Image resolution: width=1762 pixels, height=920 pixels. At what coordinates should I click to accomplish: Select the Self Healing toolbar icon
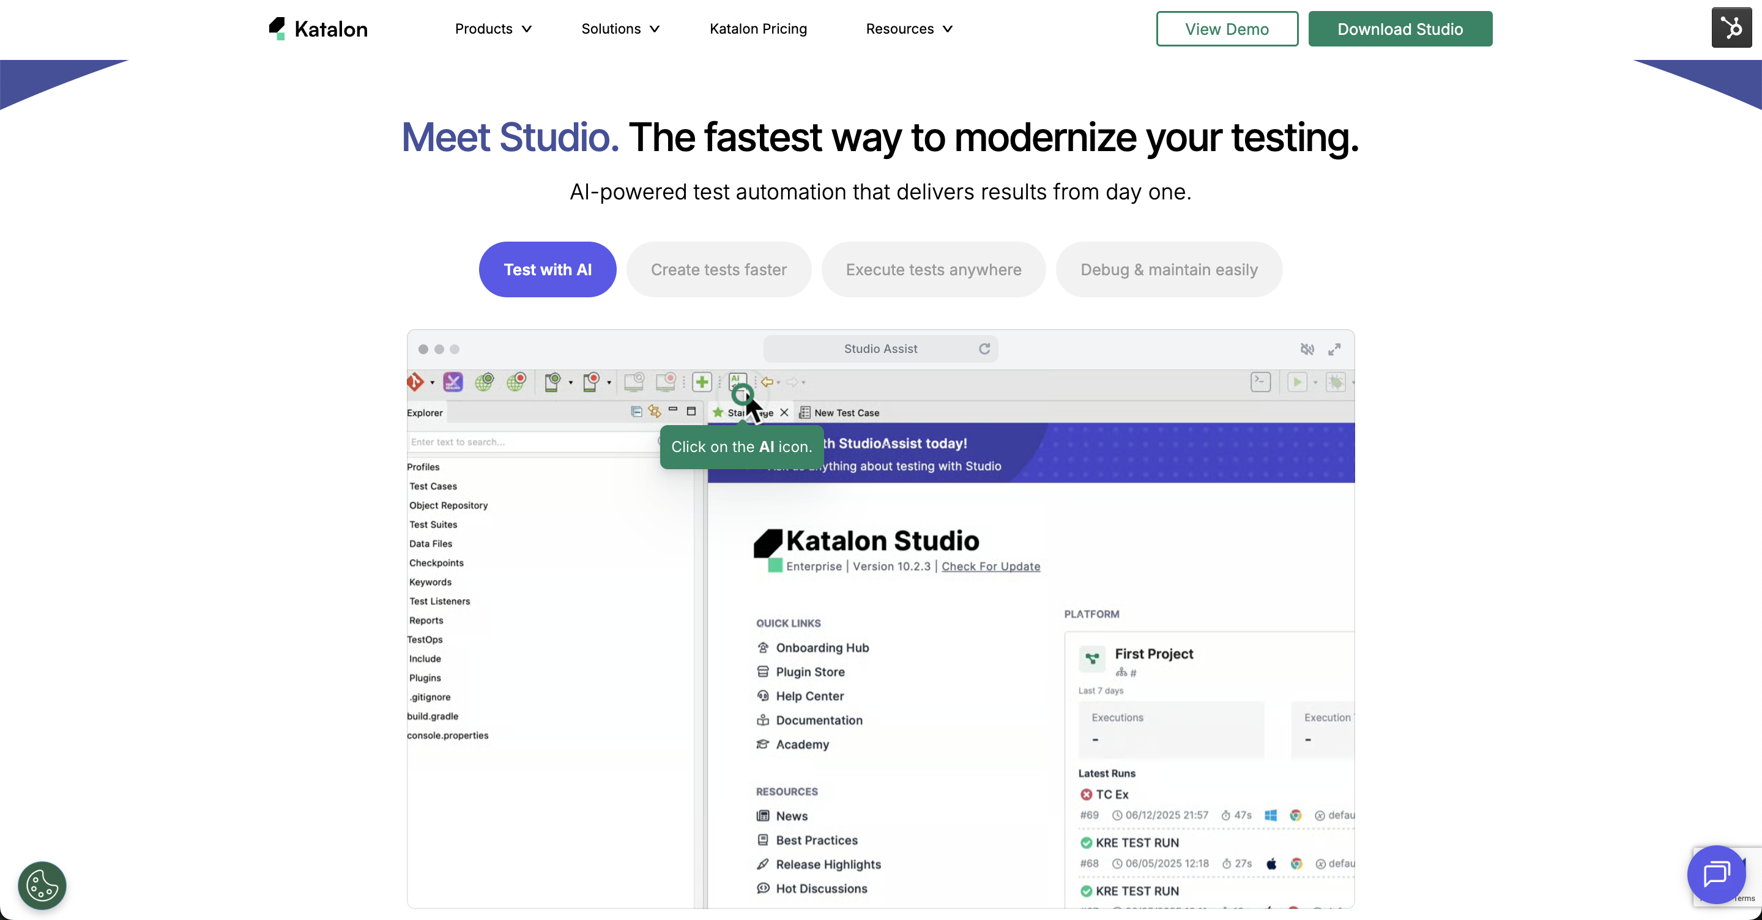pos(453,381)
